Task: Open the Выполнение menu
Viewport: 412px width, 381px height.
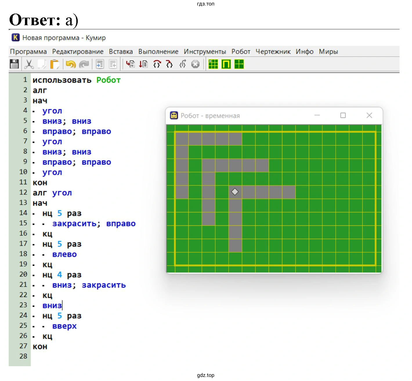Action: point(158,52)
